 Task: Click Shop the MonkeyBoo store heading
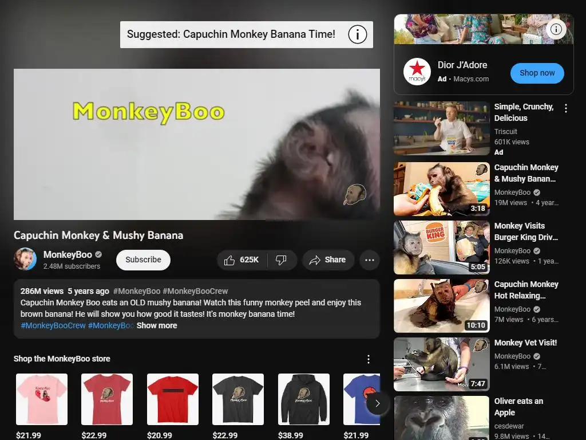pos(62,359)
